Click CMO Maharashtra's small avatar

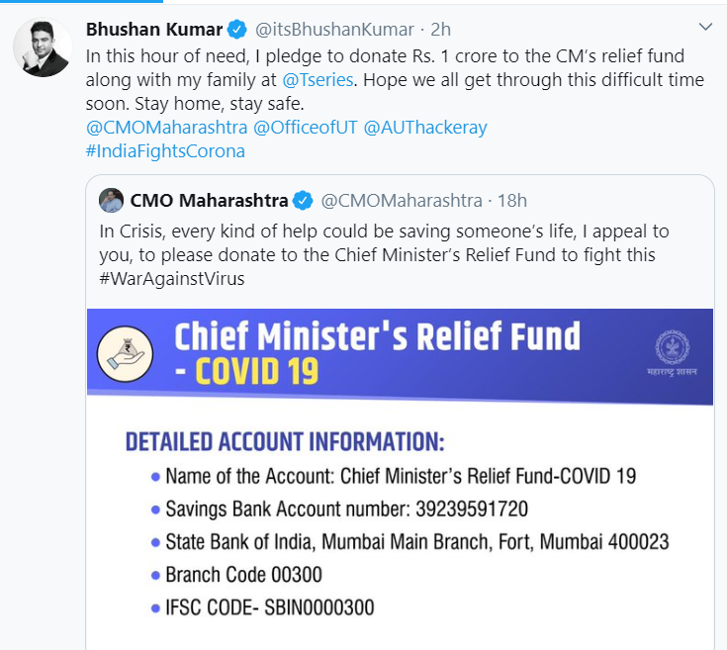coord(112,200)
